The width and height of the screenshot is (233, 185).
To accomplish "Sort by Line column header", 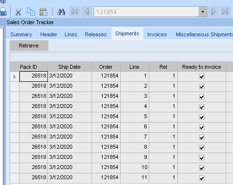I will coord(135,67).
